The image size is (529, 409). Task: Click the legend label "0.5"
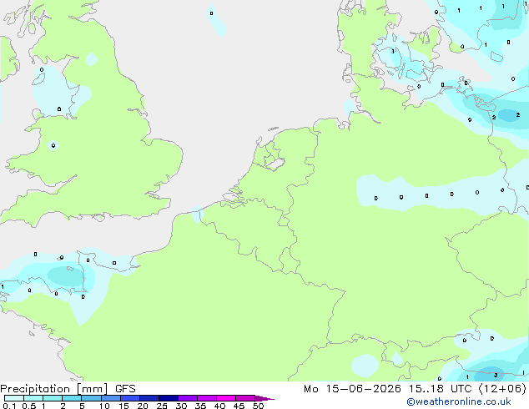pyautogui.click(x=29, y=406)
